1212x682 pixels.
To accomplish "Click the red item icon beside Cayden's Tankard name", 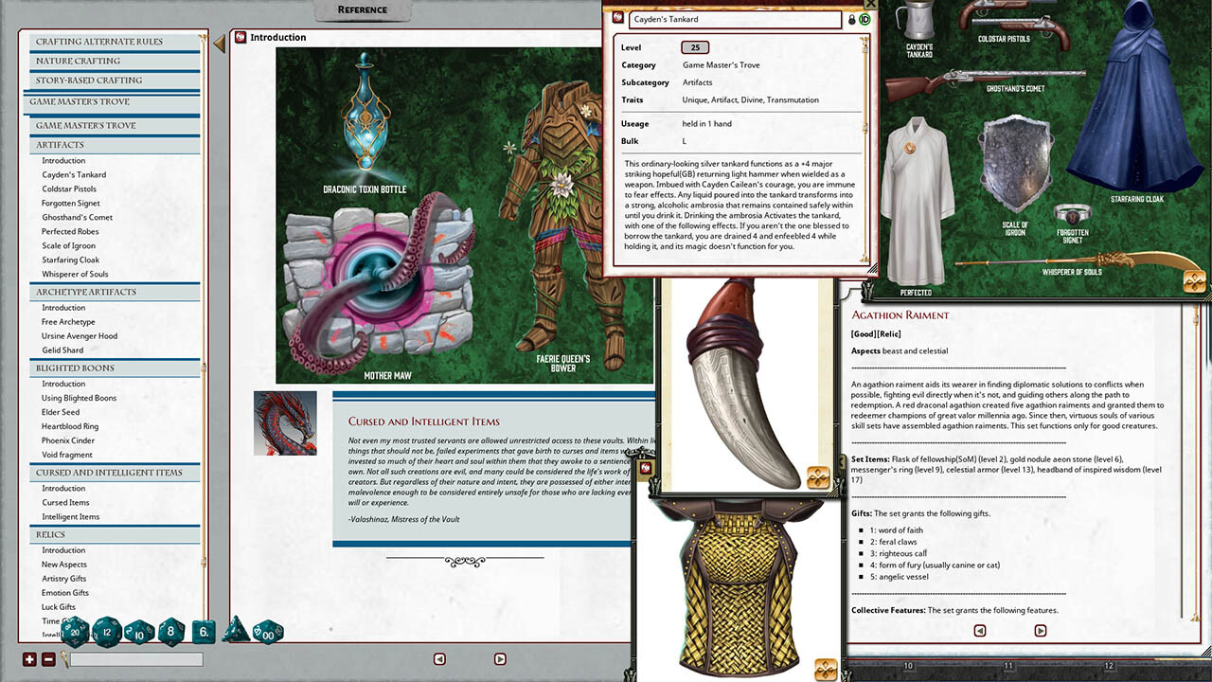I will click(x=617, y=18).
